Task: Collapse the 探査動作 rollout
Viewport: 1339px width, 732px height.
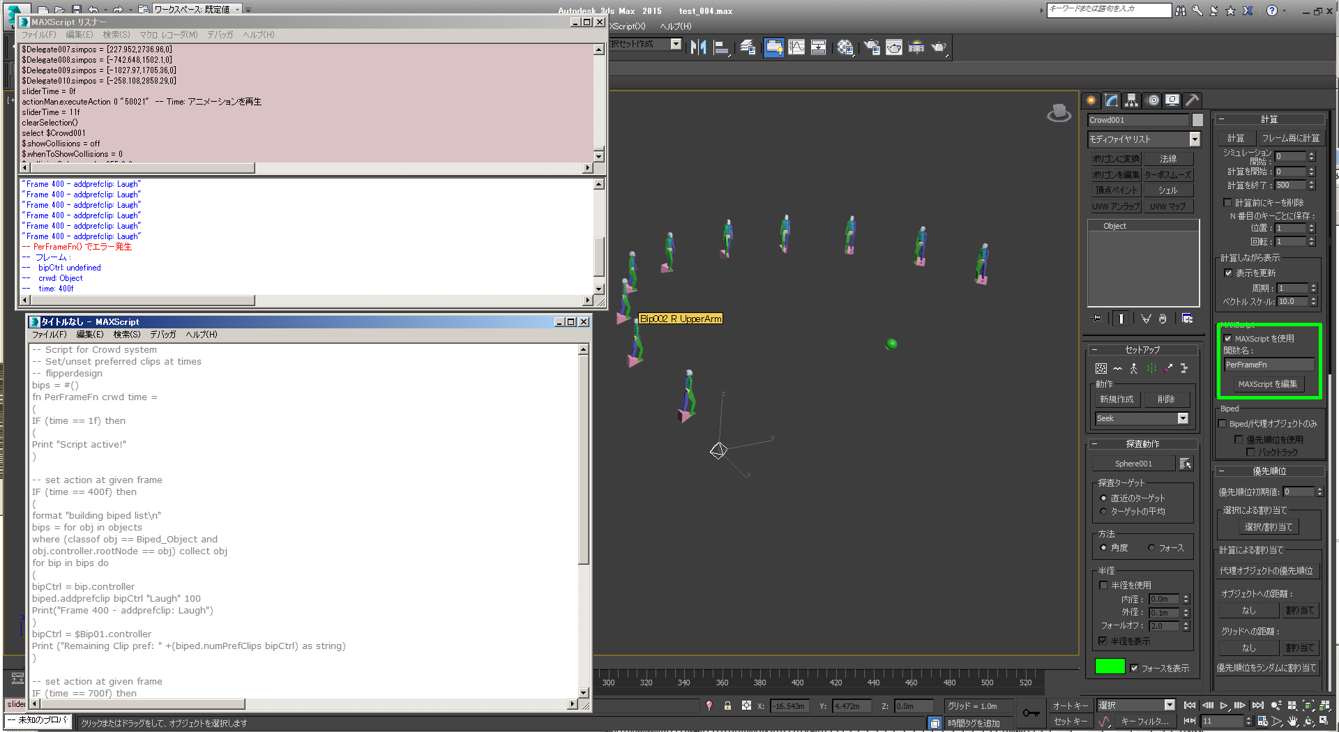Action: tap(1142, 444)
